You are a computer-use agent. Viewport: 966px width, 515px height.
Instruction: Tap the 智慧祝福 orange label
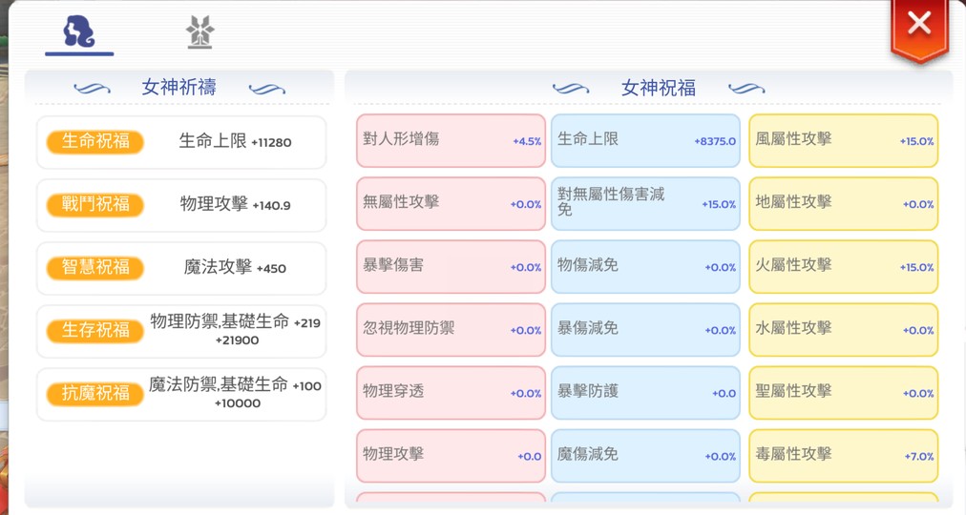click(95, 267)
